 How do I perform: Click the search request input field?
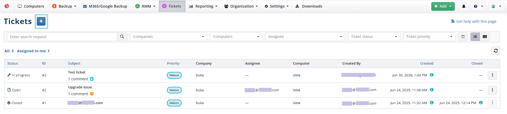coord(62,37)
